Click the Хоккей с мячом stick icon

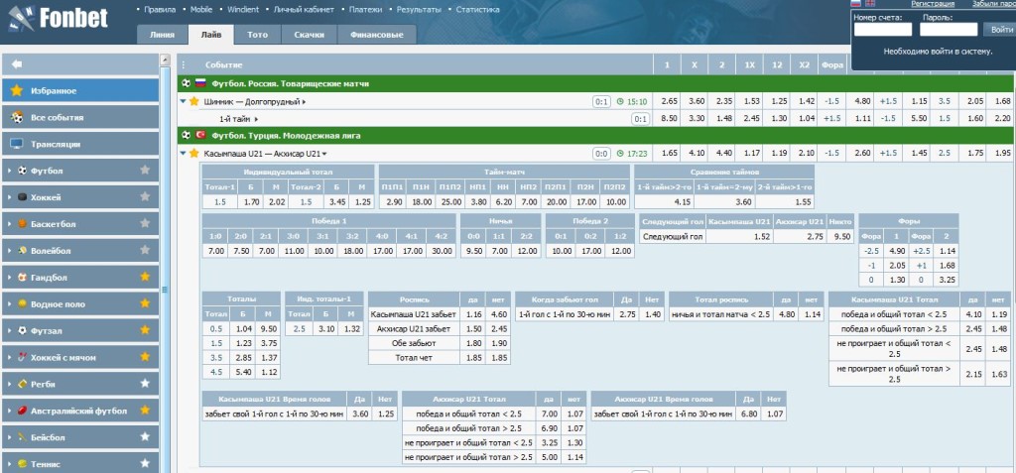click(x=23, y=357)
